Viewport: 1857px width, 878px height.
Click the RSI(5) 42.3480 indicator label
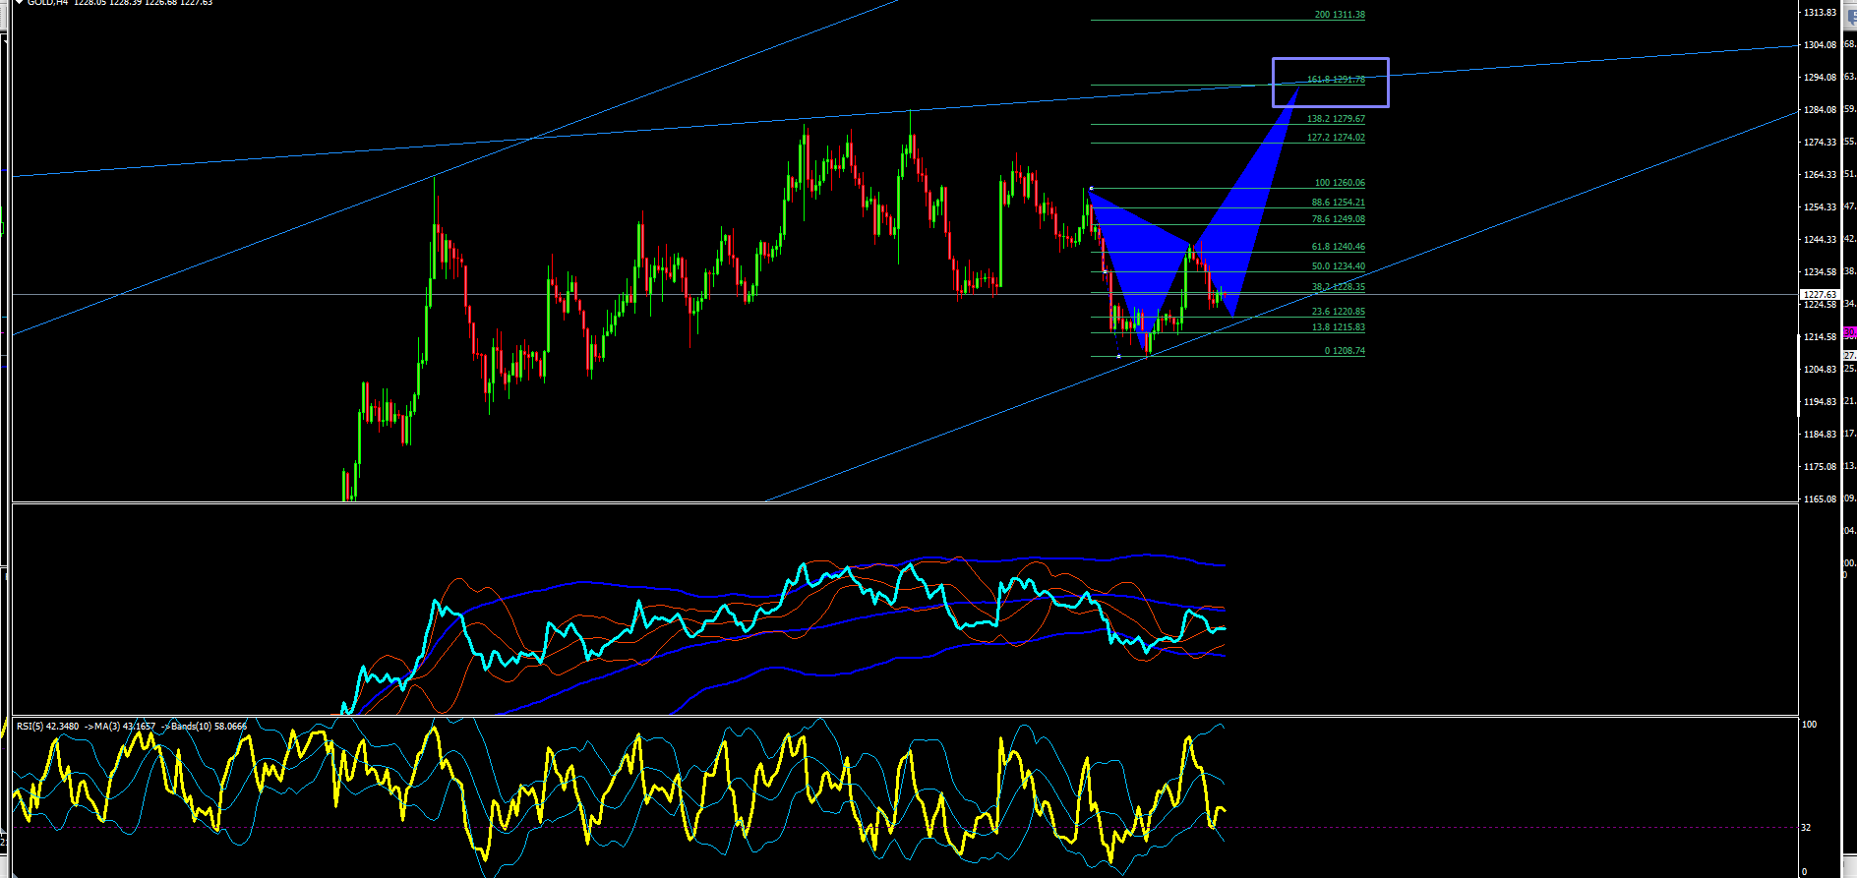47,727
